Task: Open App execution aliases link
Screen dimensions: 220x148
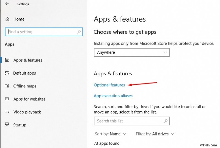Action: [x=113, y=96]
